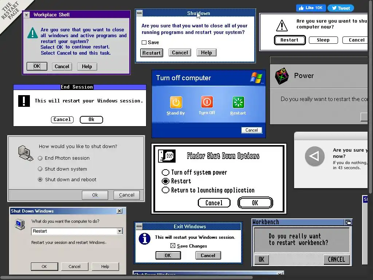Click OK in the Workplace Shell dialog

(37, 66)
